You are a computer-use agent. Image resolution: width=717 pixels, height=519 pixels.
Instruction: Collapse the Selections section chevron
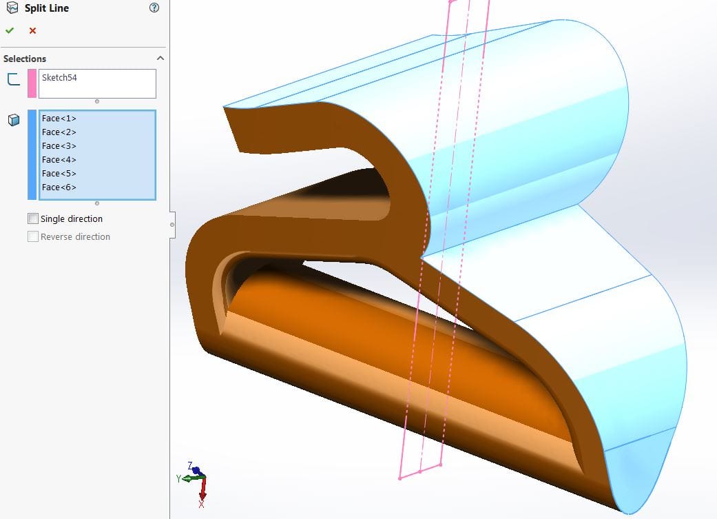click(160, 59)
